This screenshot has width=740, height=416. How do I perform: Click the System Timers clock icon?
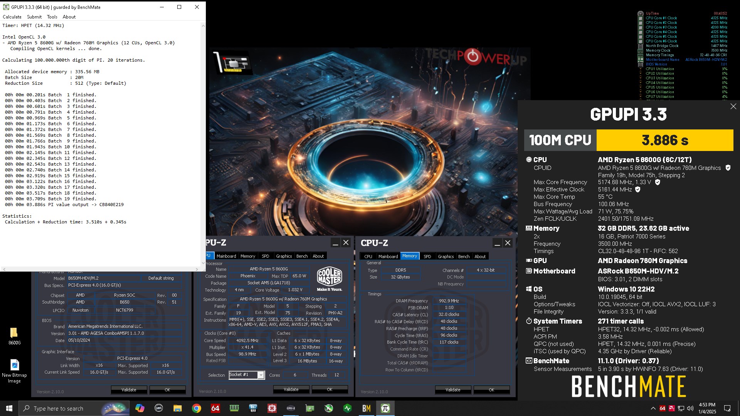tap(529, 321)
